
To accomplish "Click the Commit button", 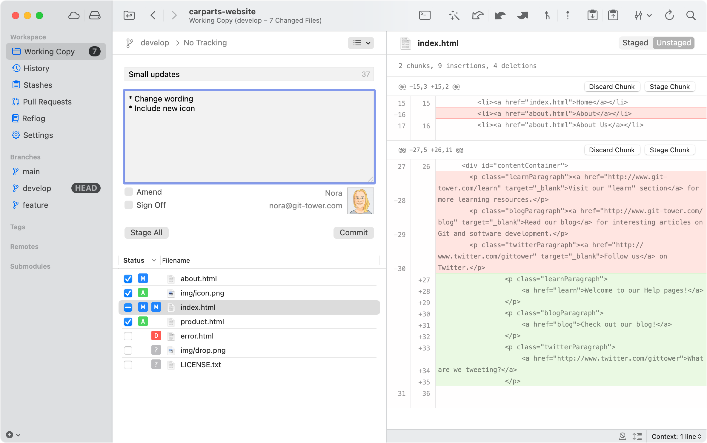I will click(353, 233).
